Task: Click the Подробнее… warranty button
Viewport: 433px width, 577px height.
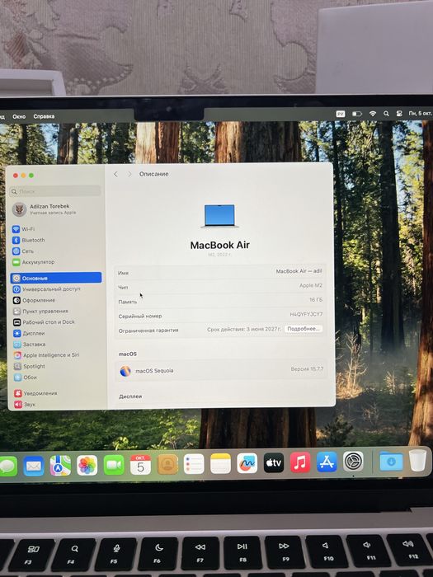Action: (303, 329)
